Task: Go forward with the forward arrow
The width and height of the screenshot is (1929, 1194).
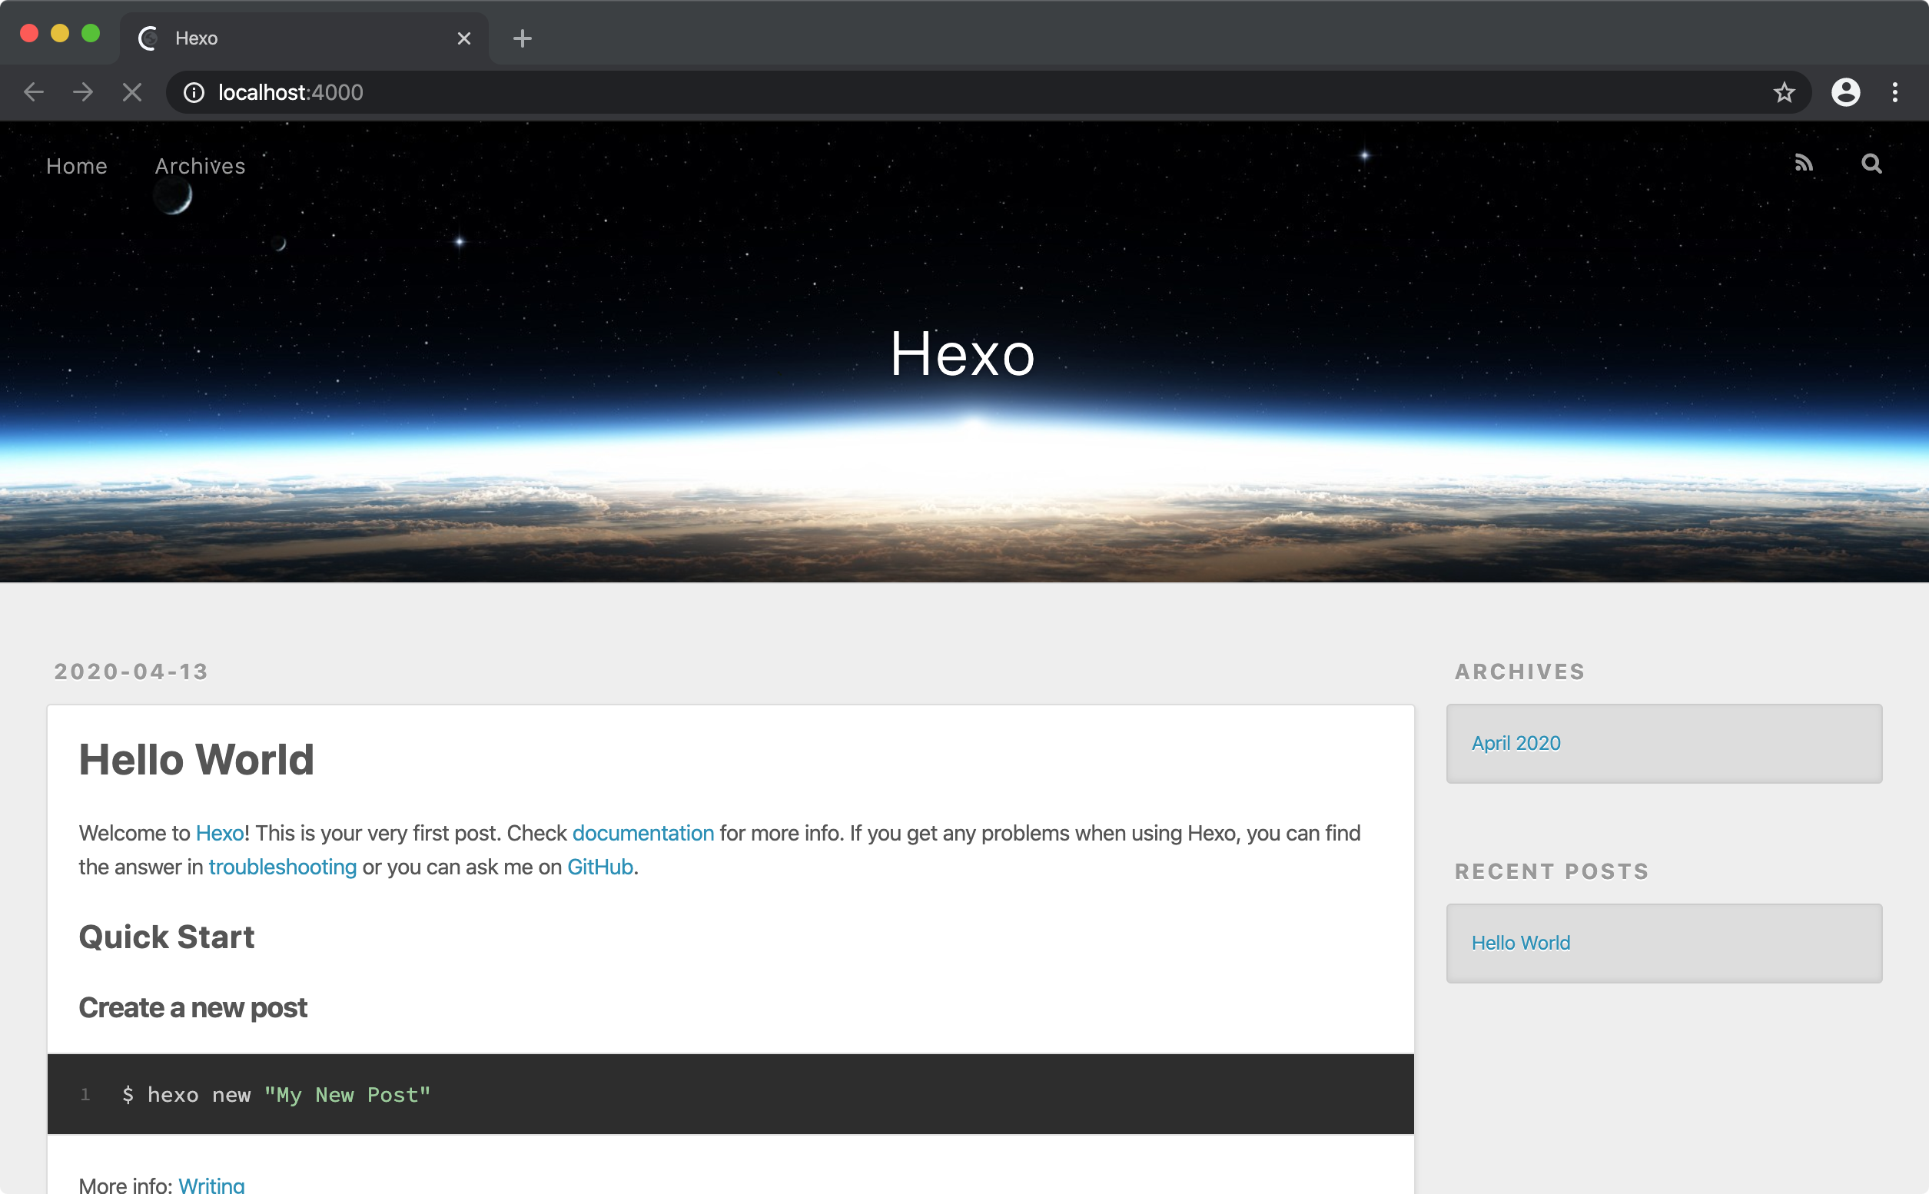Action: pyautogui.click(x=83, y=92)
